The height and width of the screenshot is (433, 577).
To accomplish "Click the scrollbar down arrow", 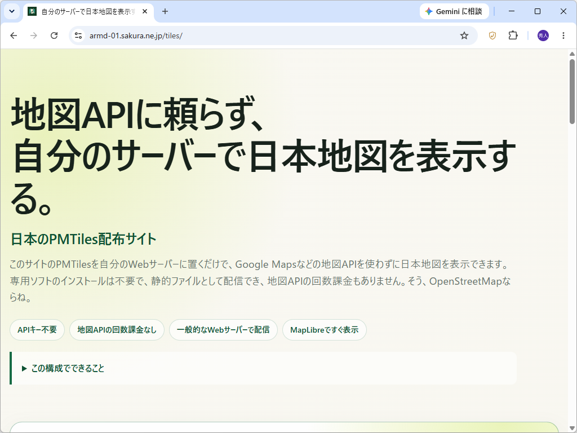I will tap(572, 428).
